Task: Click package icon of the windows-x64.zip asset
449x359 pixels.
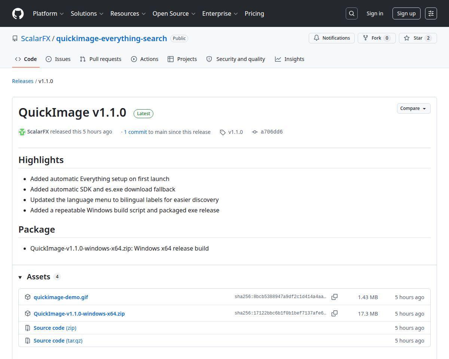Action: coord(28,313)
